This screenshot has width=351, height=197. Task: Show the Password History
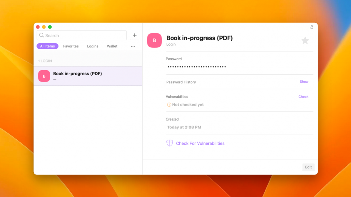pyautogui.click(x=304, y=81)
